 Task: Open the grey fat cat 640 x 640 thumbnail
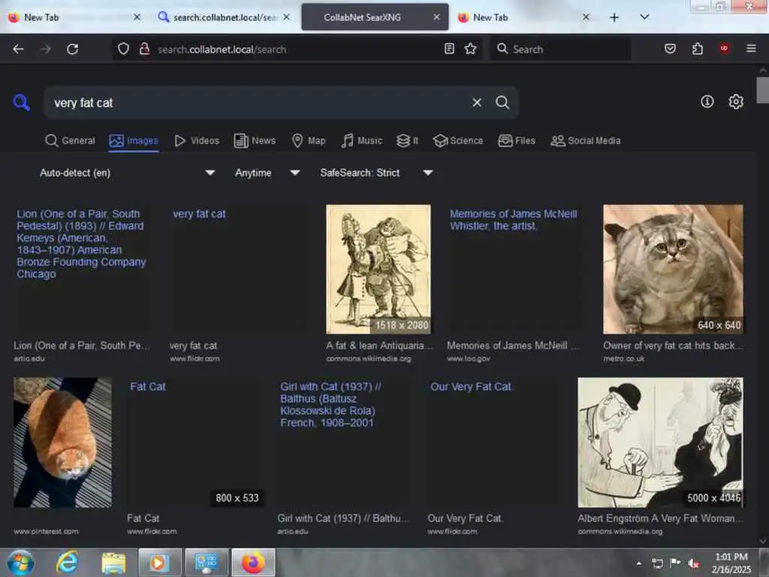673,269
